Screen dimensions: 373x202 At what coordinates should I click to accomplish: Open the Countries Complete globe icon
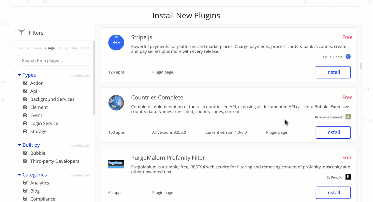coord(116,103)
